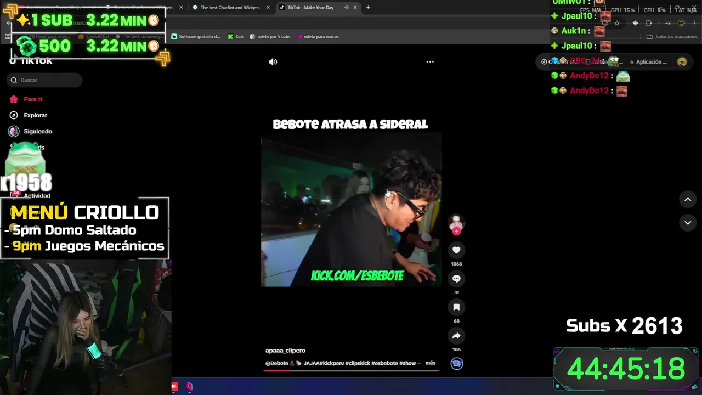
Task: Click the @Bebote mention
Action: coord(277,363)
